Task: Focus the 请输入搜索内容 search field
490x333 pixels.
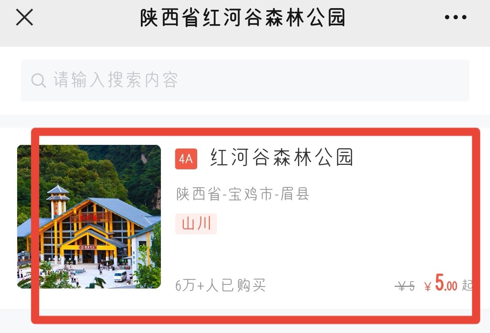Action: pos(245,80)
